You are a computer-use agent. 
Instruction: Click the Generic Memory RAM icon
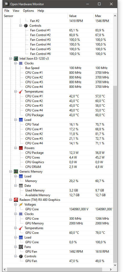[x=16, y=172]
